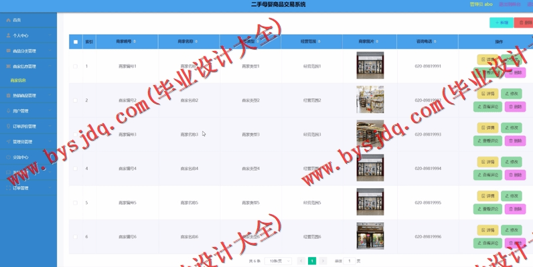Click pink 删除 button for row 5

tap(516, 209)
